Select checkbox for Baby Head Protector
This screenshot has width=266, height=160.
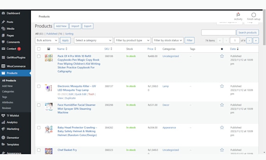pyautogui.click(x=39, y=128)
